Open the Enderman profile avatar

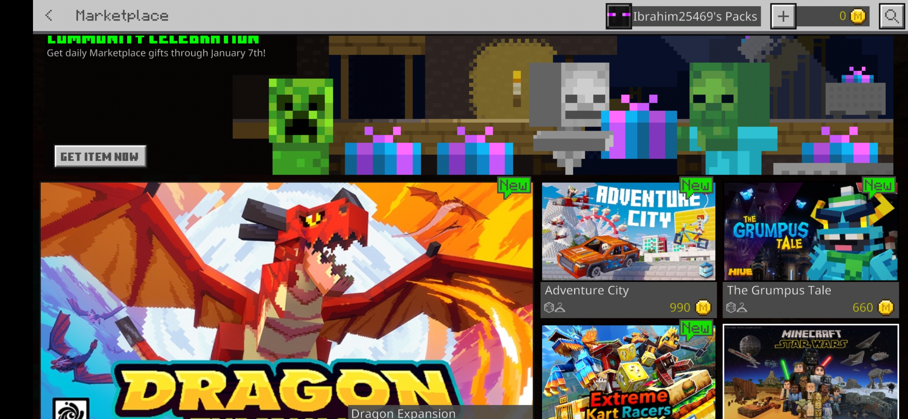point(619,16)
